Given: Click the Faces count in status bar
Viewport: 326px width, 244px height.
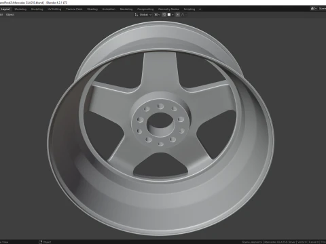Looking at the screenshot, I should pyautogui.click(x=314, y=242).
